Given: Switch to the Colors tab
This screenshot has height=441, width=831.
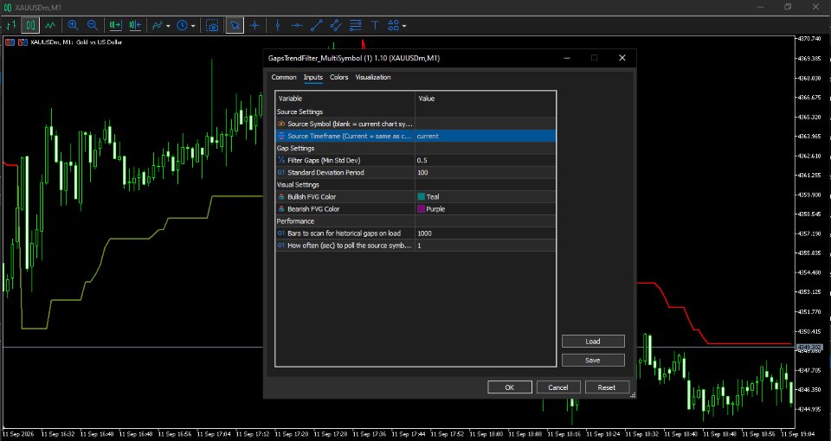Looking at the screenshot, I should pyautogui.click(x=339, y=77).
